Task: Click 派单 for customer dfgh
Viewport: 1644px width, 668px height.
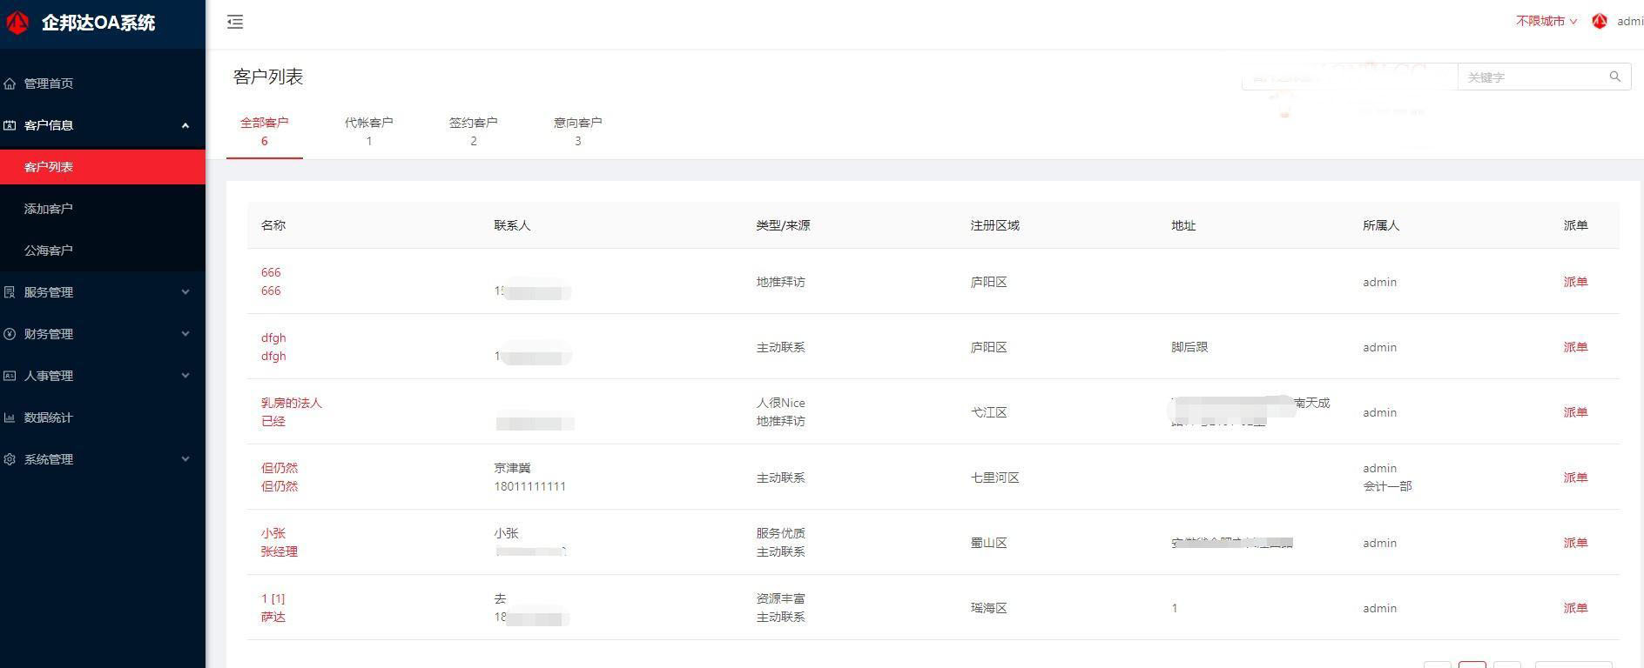Action: click(x=1574, y=347)
